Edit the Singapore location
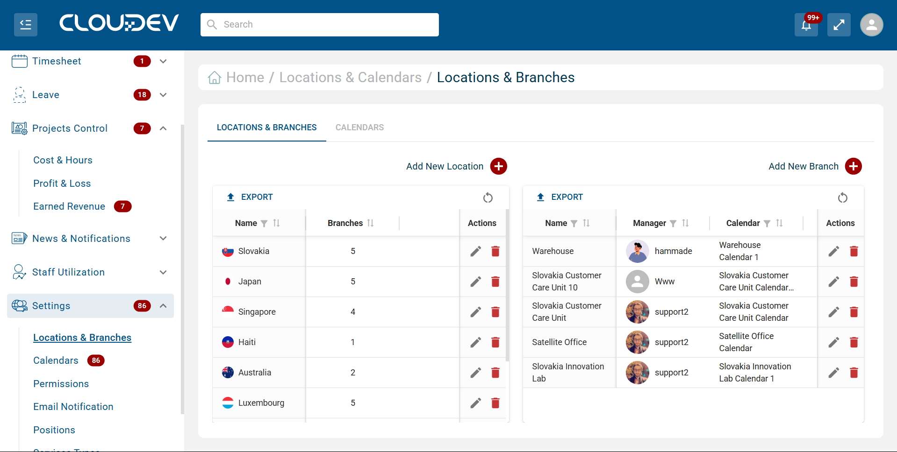Screen dimensions: 897x452 (476, 312)
